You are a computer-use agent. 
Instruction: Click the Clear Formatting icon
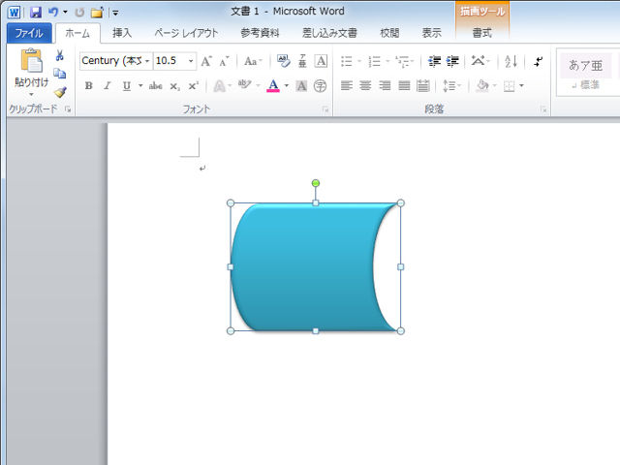tap(283, 61)
